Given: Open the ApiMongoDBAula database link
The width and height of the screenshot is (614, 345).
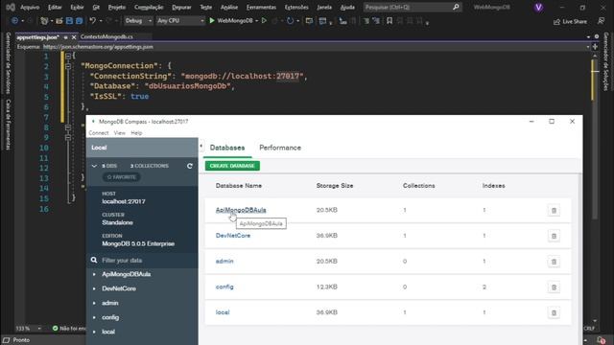Looking at the screenshot, I should tap(241, 210).
